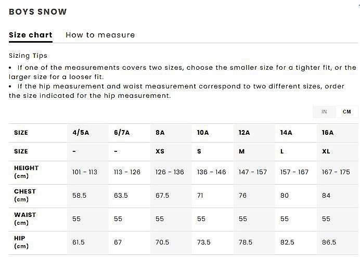Click the 16A size column header

click(x=328, y=133)
